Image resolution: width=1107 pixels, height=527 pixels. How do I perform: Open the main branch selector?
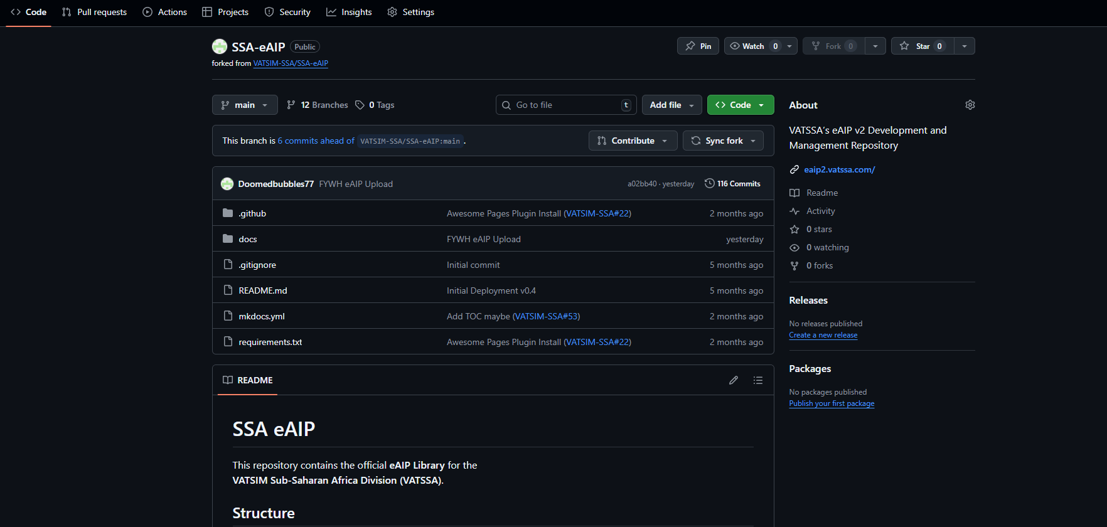tap(245, 105)
